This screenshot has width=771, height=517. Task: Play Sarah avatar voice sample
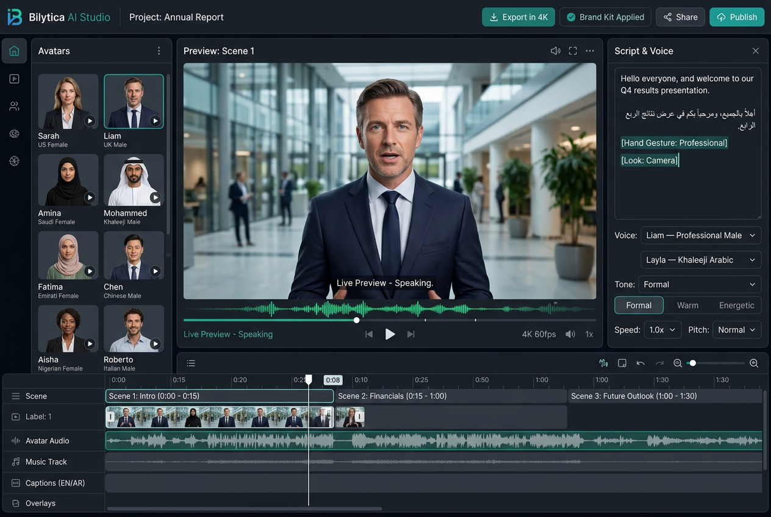(x=90, y=121)
